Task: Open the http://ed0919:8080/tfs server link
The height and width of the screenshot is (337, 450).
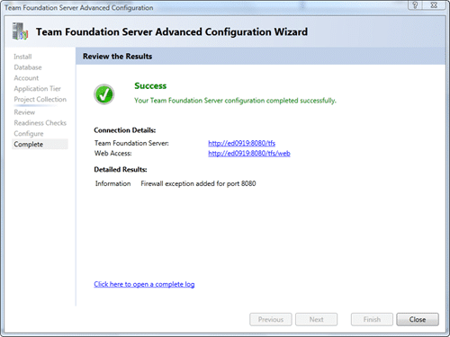Action: [x=242, y=143]
